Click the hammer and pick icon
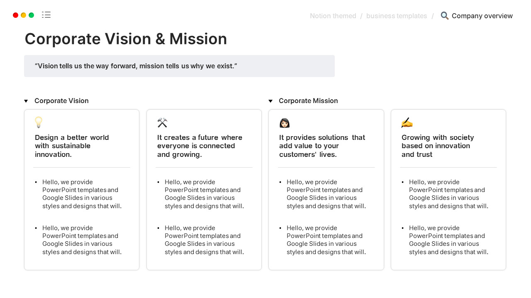 [162, 123]
